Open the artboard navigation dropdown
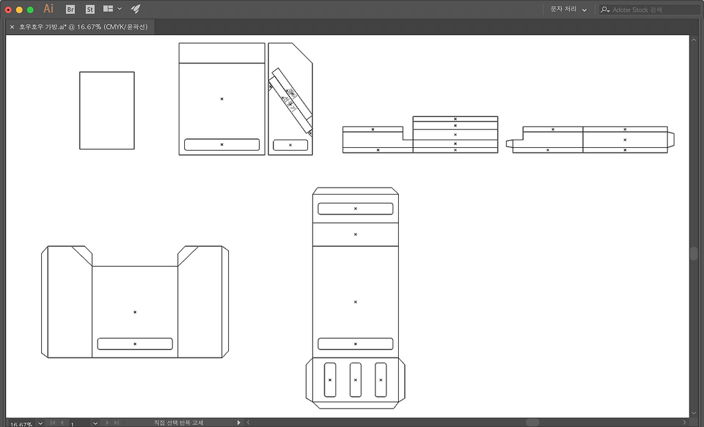Viewport: 704px width, 427px height. click(95, 423)
